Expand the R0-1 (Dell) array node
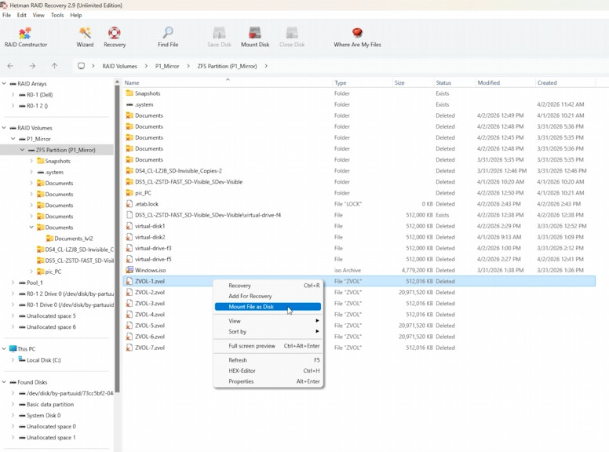Image resolution: width=609 pixels, height=452 pixels. tap(13, 94)
